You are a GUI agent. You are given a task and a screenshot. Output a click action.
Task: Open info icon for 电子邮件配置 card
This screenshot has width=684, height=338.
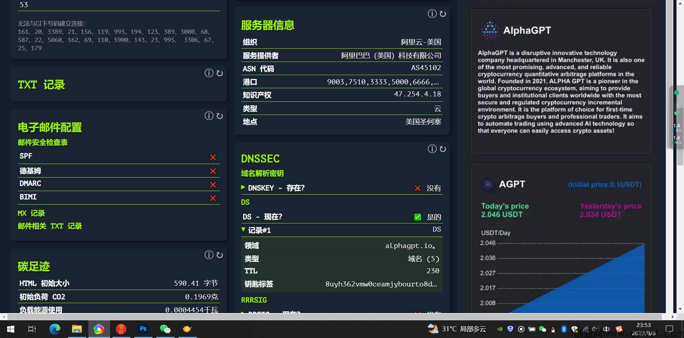tap(209, 116)
